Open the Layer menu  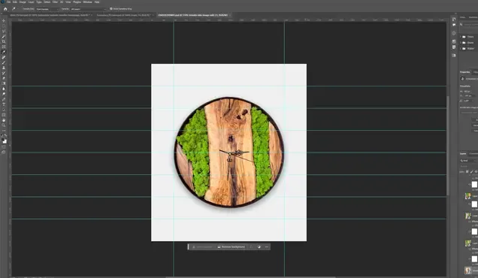pos(31,2)
